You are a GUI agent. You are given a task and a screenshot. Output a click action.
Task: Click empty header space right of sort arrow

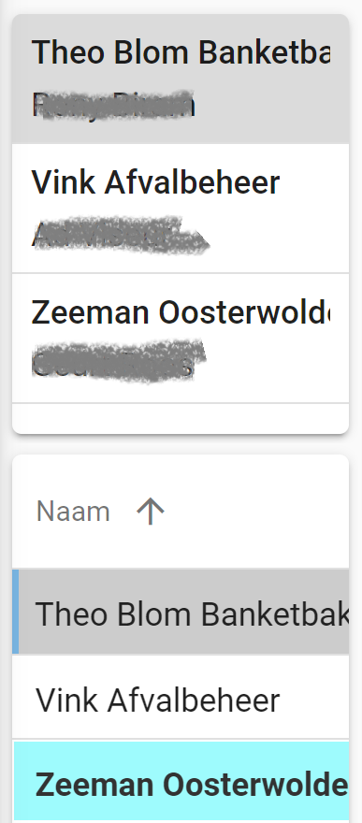click(257, 512)
